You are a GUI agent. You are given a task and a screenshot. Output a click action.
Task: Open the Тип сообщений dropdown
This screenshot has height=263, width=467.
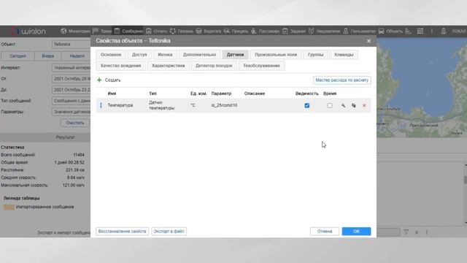pyautogui.click(x=72, y=101)
